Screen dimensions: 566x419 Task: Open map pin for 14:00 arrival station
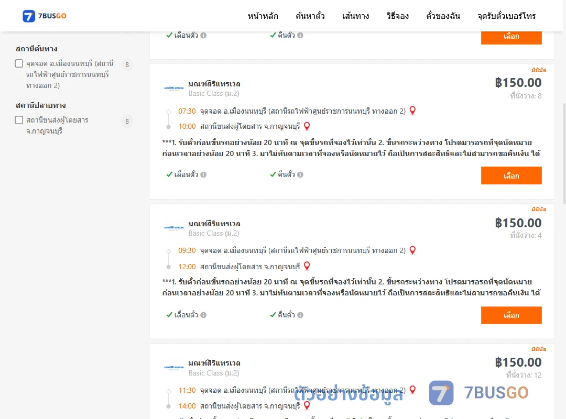click(307, 405)
